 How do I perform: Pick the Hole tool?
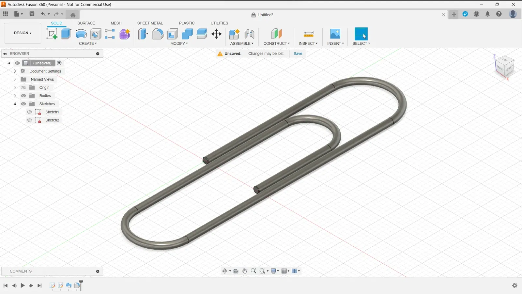[96, 34]
